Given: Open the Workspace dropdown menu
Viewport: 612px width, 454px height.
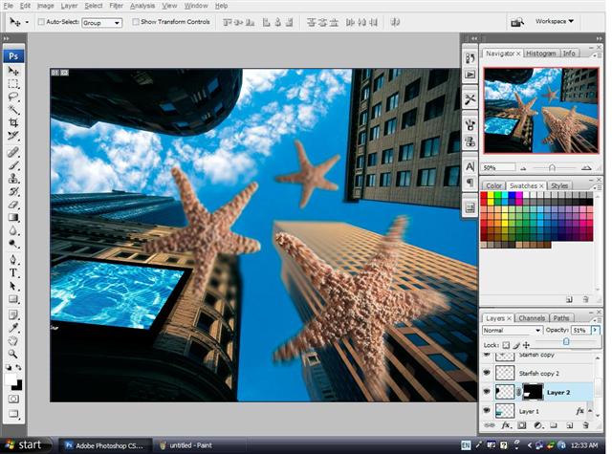Looking at the screenshot, I should pos(554,21).
